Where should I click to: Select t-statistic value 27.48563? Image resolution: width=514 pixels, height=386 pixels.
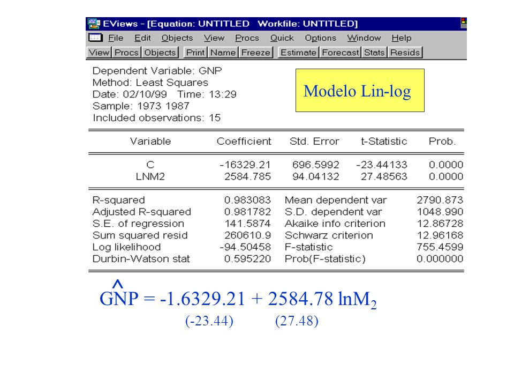384,176
